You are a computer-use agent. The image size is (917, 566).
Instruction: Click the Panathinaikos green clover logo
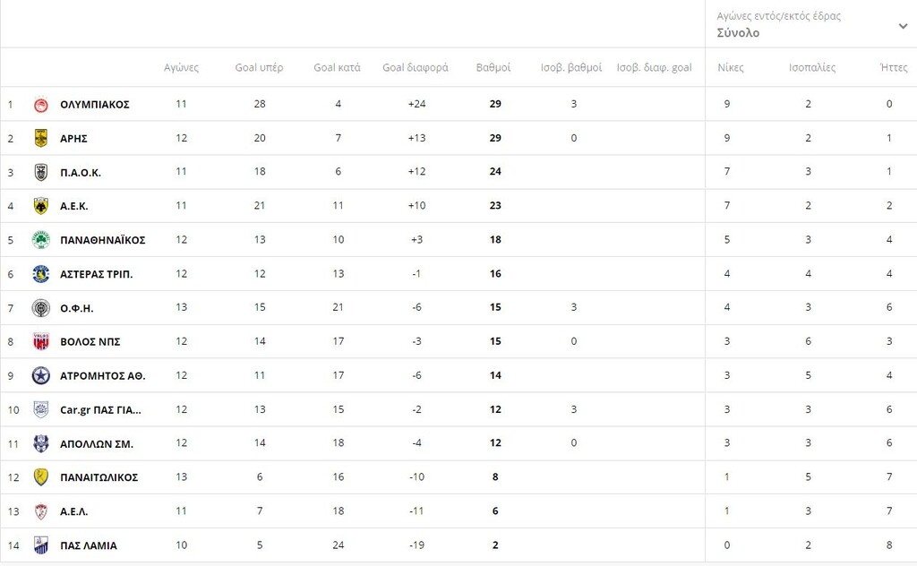pyautogui.click(x=40, y=240)
